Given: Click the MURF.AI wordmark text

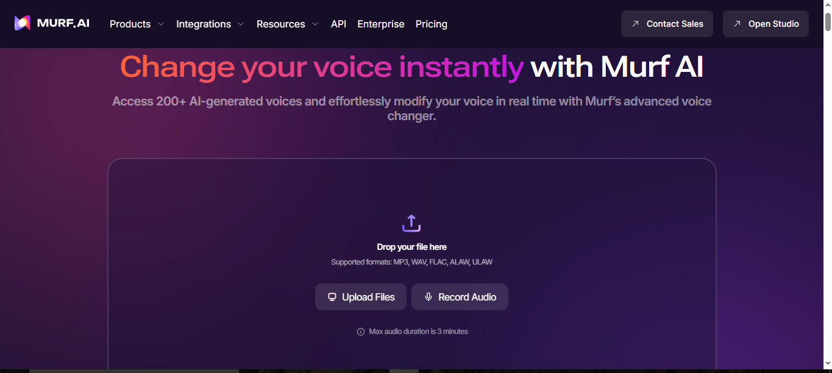Looking at the screenshot, I should (63, 23).
